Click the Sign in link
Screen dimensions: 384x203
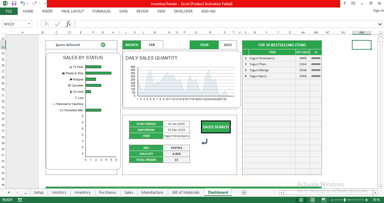(x=378, y=10)
